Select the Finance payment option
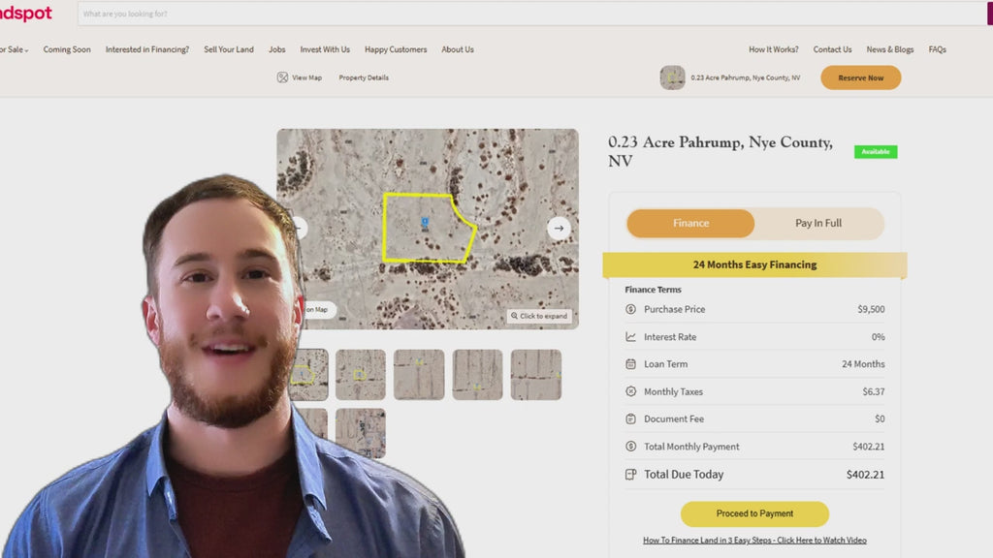Viewport: 993px width, 558px height. (690, 223)
